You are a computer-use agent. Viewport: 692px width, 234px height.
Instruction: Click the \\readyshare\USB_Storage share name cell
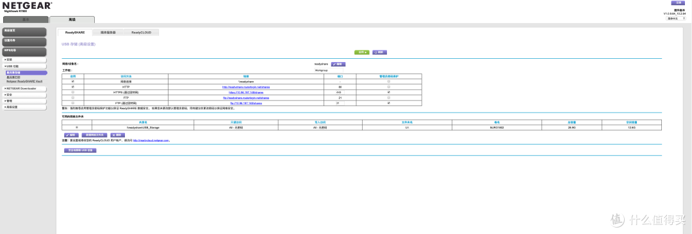(x=142, y=127)
